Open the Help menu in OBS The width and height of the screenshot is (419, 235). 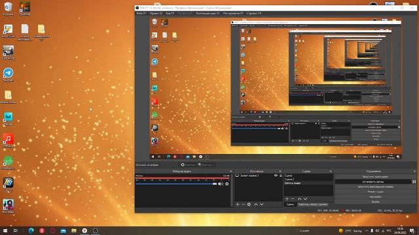tap(253, 13)
